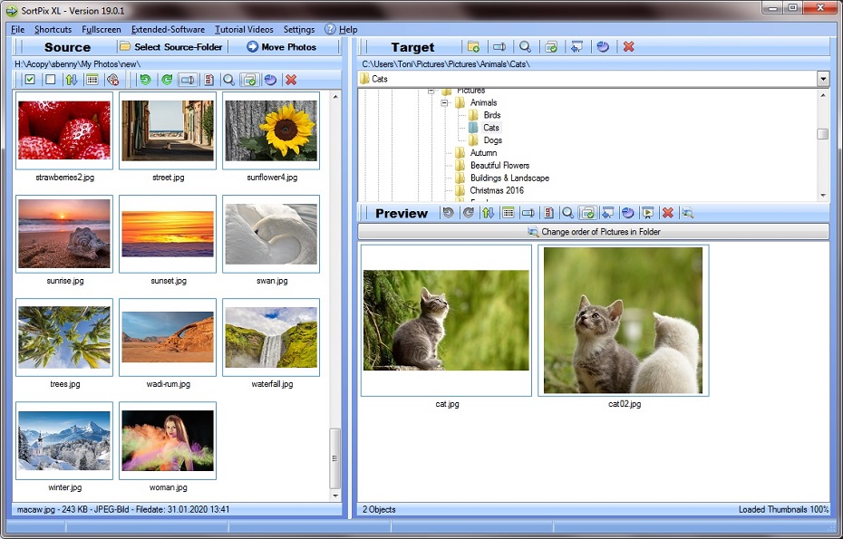Click the select all checked box in Source toolbar
Viewport: 843px width, 539px height.
click(30, 80)
